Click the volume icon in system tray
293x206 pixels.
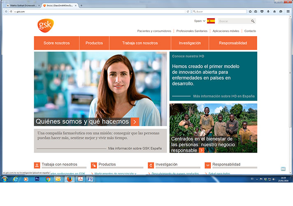pos(274,179)
